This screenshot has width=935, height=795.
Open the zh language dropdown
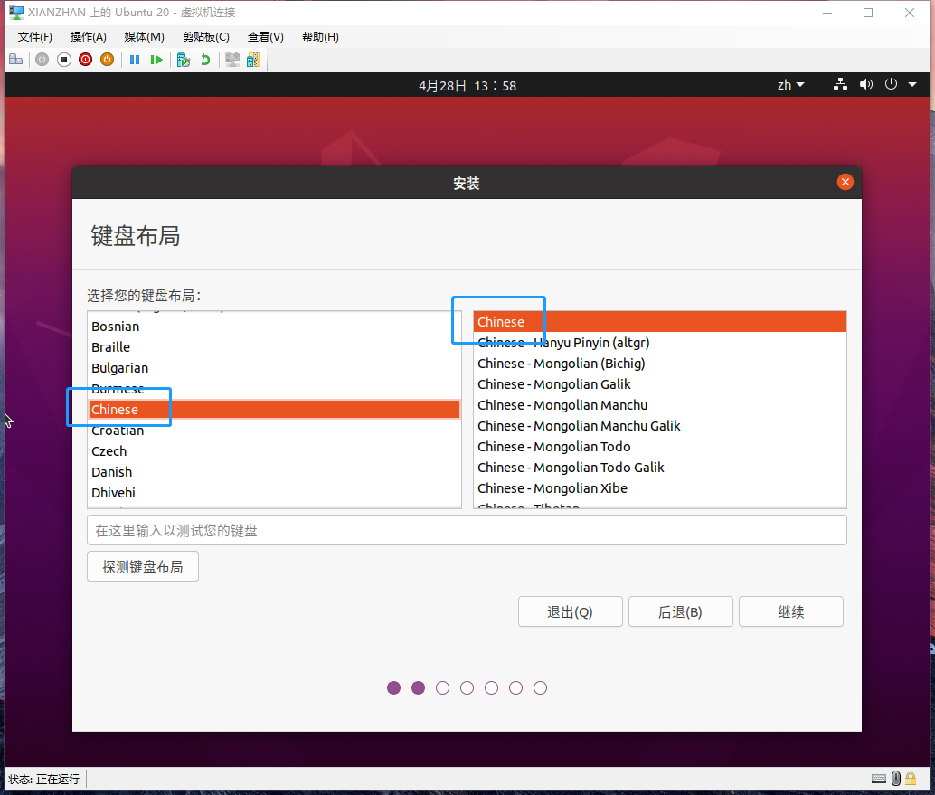pos(789,84)
